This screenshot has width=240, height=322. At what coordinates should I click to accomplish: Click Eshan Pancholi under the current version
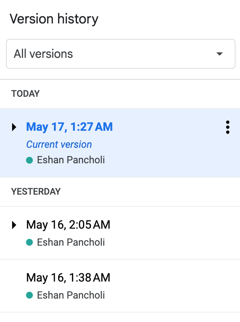click(x=71, y=159)
